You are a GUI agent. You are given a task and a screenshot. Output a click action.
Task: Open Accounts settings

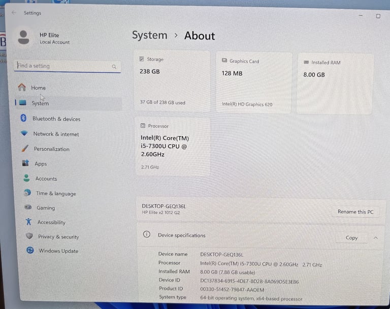point(71,178)
